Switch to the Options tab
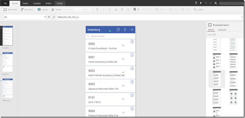 [x=211, y=30]
